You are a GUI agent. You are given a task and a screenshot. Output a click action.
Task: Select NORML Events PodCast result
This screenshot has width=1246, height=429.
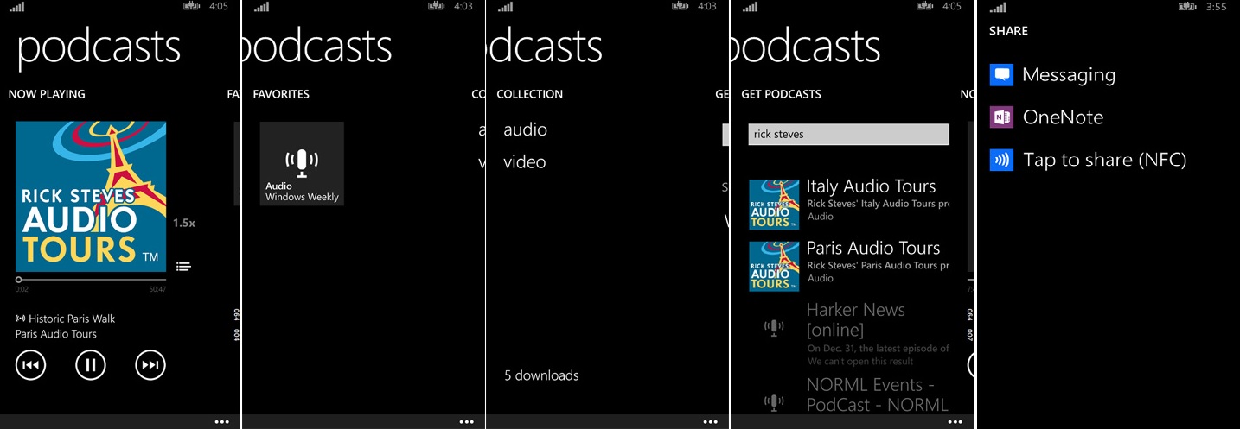point(877,394)
